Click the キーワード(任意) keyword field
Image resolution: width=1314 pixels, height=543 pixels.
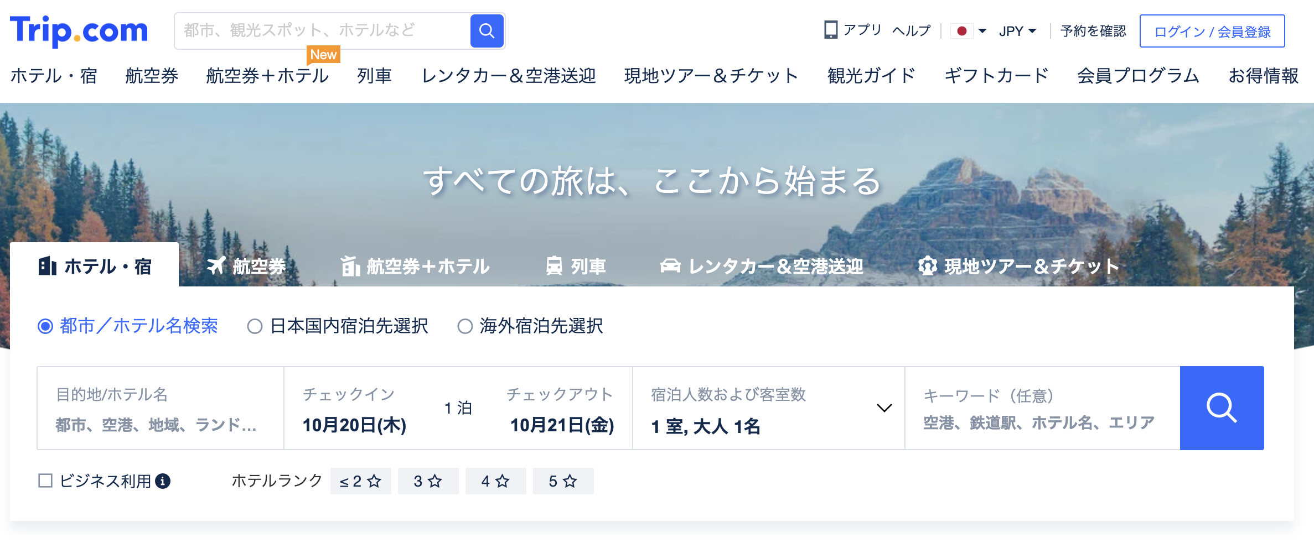click(x=1043, y=408)
